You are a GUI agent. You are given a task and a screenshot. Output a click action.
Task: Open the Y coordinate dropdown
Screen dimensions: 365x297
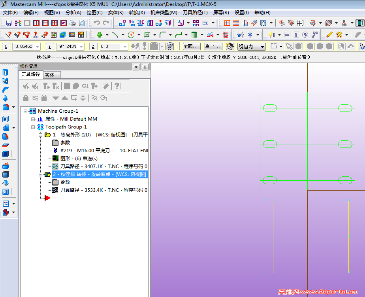point(81,47)
